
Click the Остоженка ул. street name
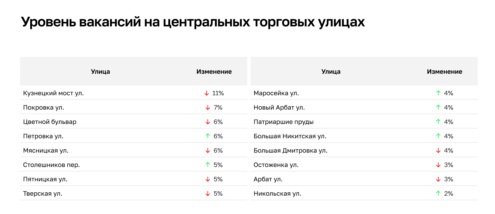pyautogui.click(x=276, y=165)
